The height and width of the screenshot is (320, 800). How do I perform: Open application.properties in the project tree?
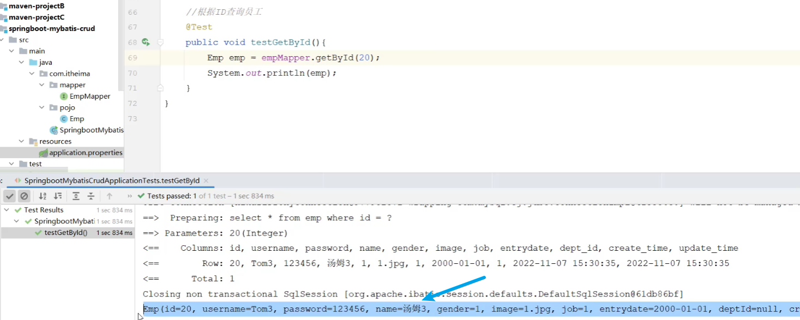86,153
